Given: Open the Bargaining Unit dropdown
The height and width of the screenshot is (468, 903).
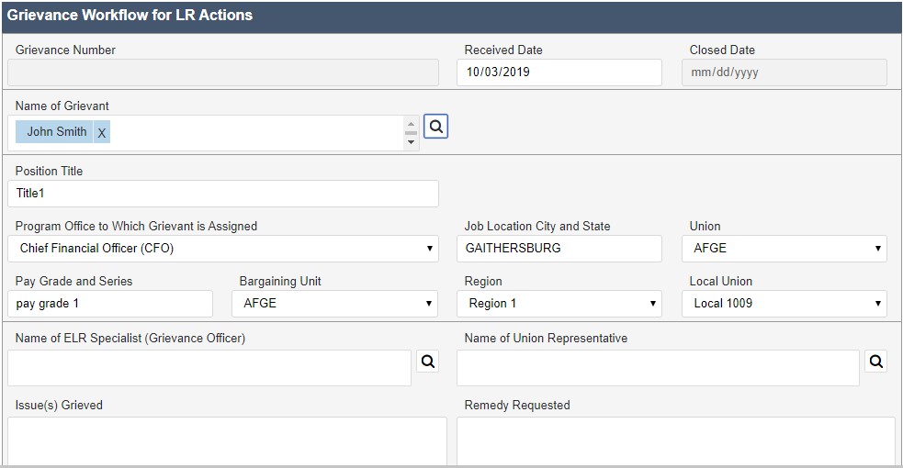Looking at the screenshot, I should 334,304.
